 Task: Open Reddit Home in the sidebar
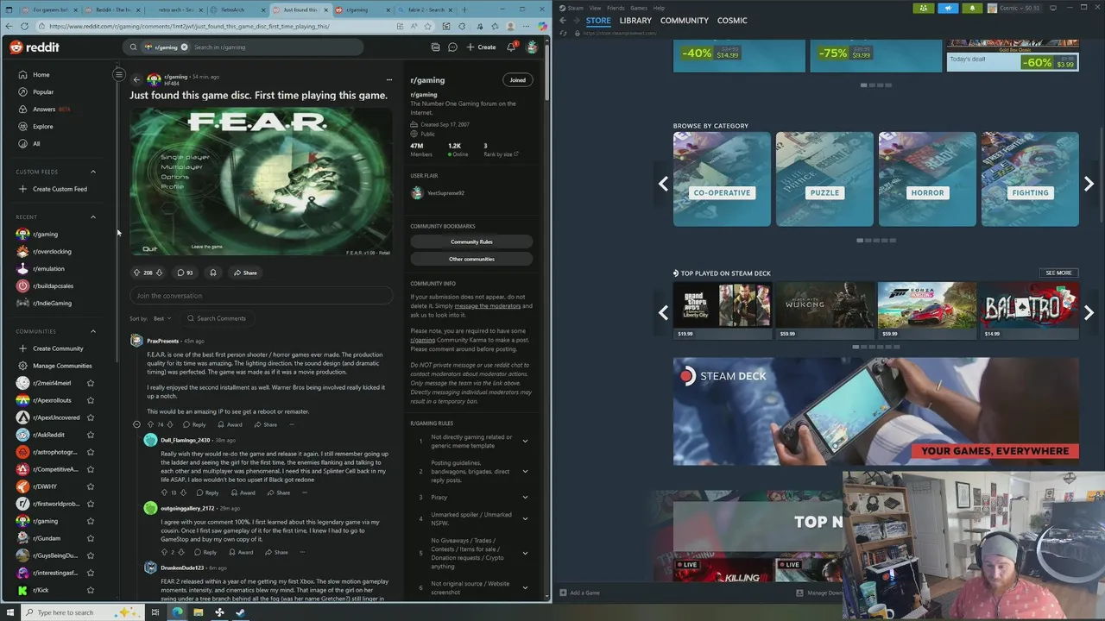tap(41, 75)
